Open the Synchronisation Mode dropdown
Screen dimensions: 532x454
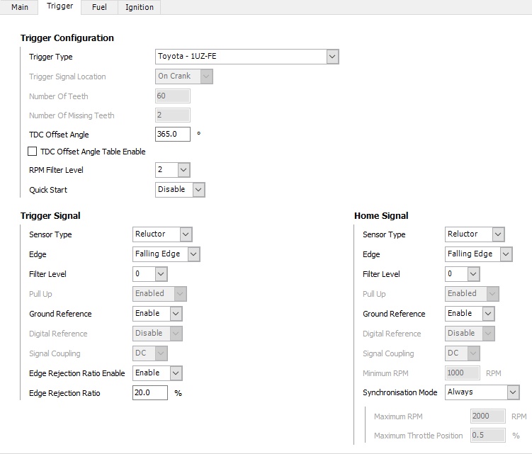point(482,392)
